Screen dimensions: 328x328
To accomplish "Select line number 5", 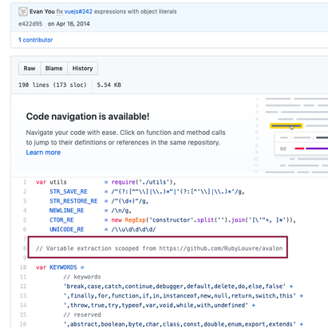I will (25, 219).
